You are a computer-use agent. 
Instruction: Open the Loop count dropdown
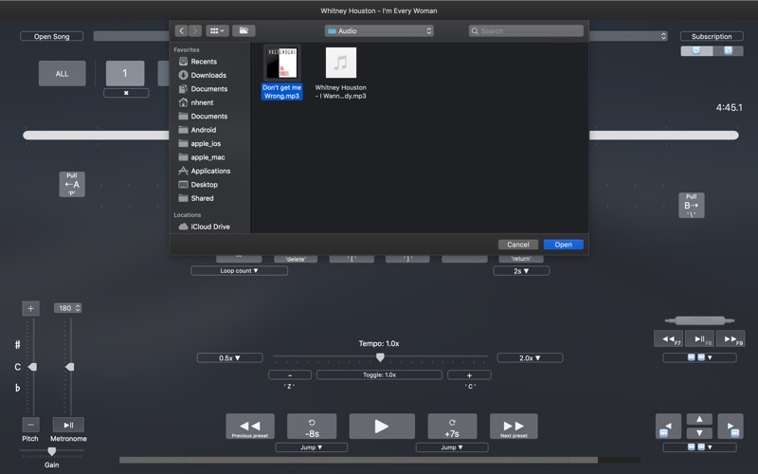239,270
